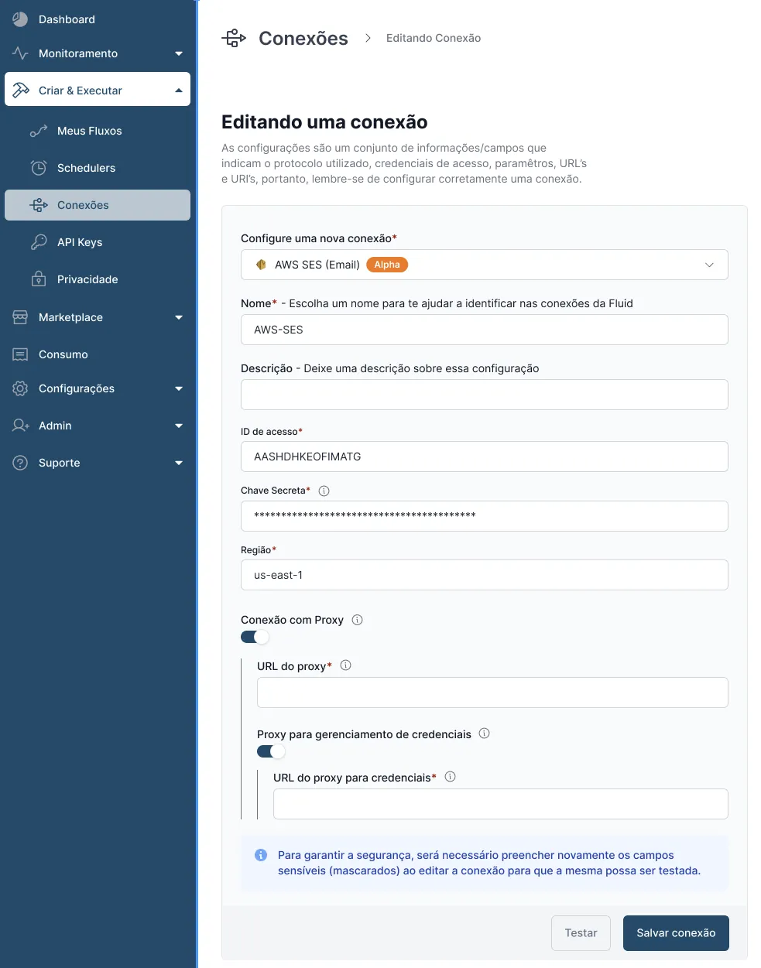Click the API Keys key icon
This screenshot has height=968, width=761.
39,242
